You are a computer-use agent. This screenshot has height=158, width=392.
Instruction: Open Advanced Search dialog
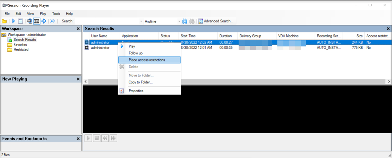pos(216,21)
